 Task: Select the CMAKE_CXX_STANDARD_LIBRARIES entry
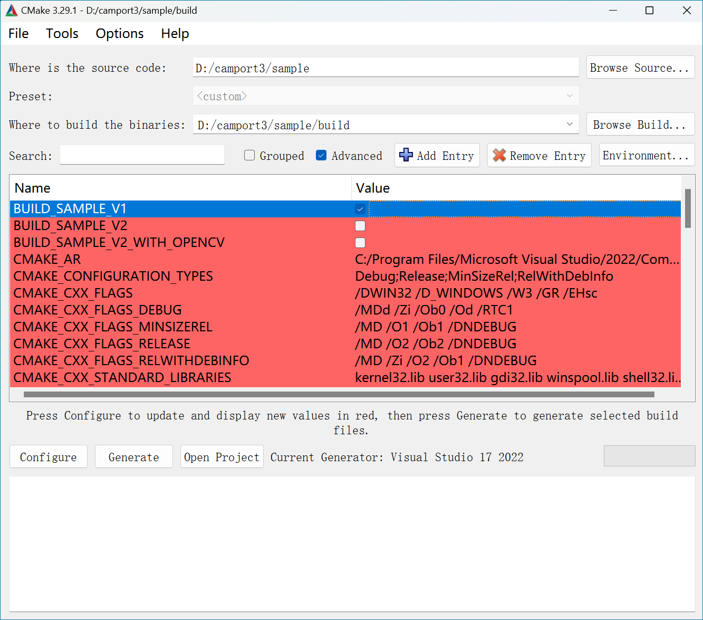pos(122,378)
